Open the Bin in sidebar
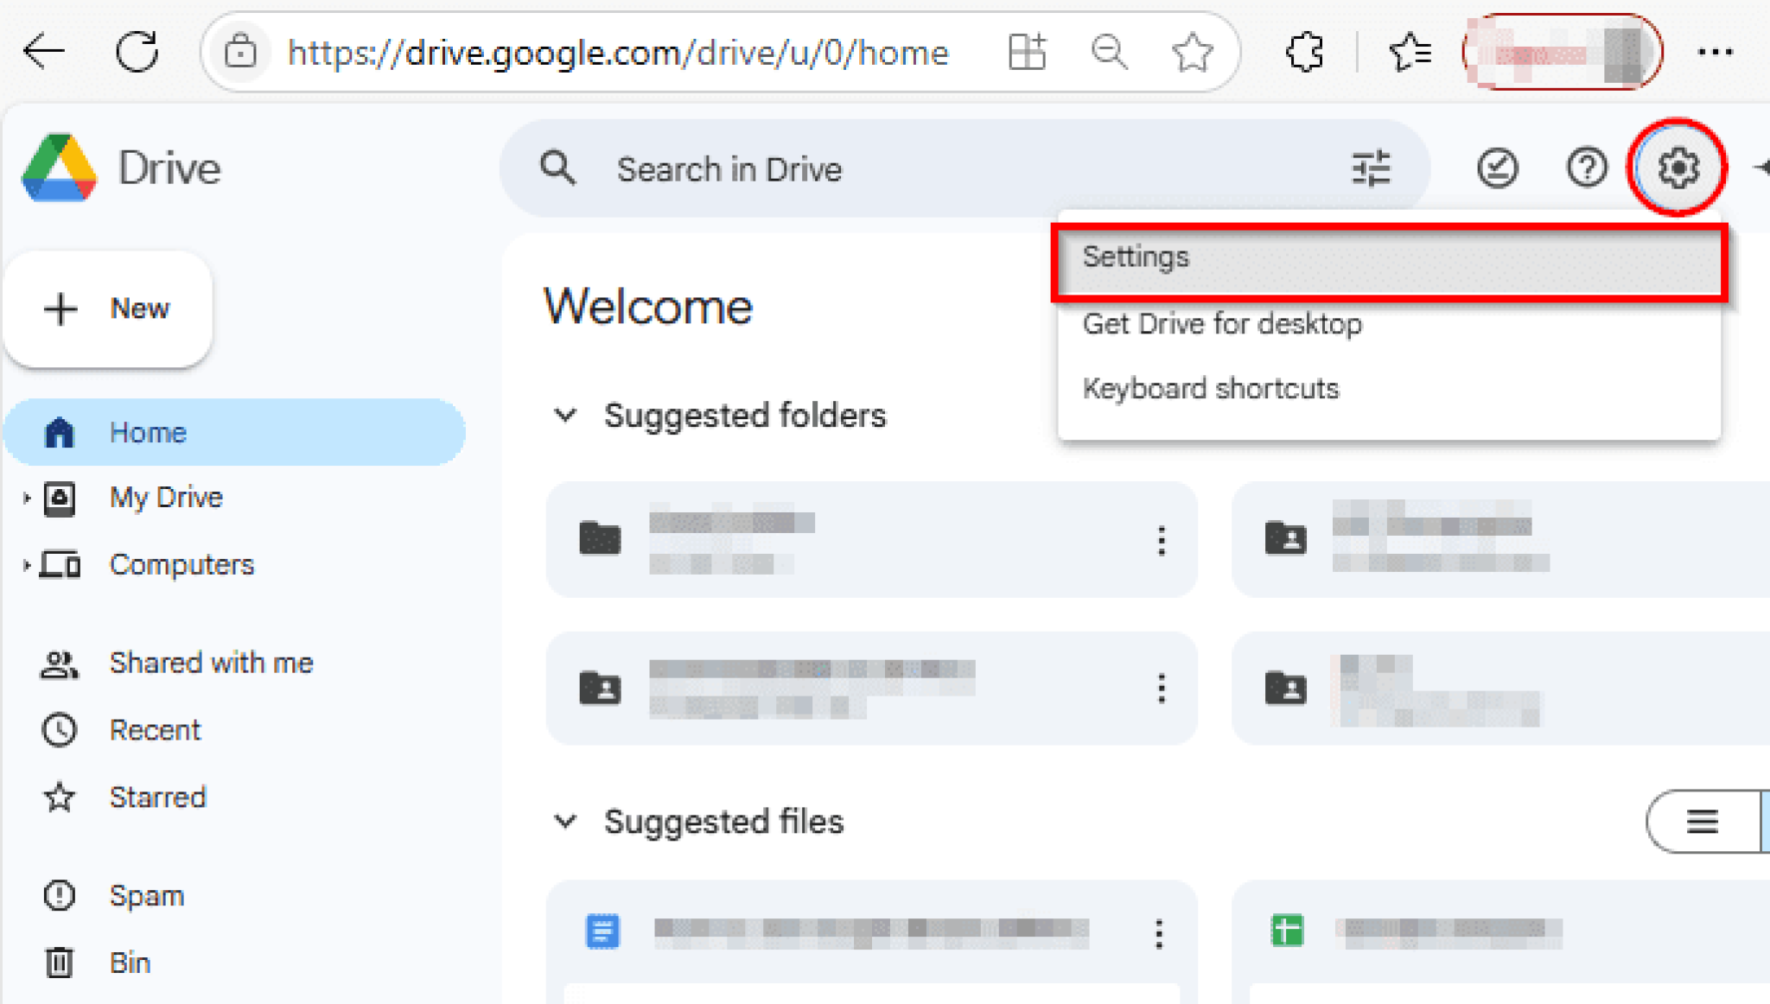This screenshot has width=1770, height=1004. (x=130, y=963)
